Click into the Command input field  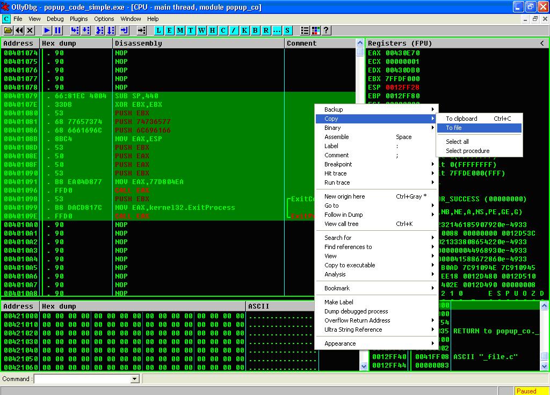82,379
